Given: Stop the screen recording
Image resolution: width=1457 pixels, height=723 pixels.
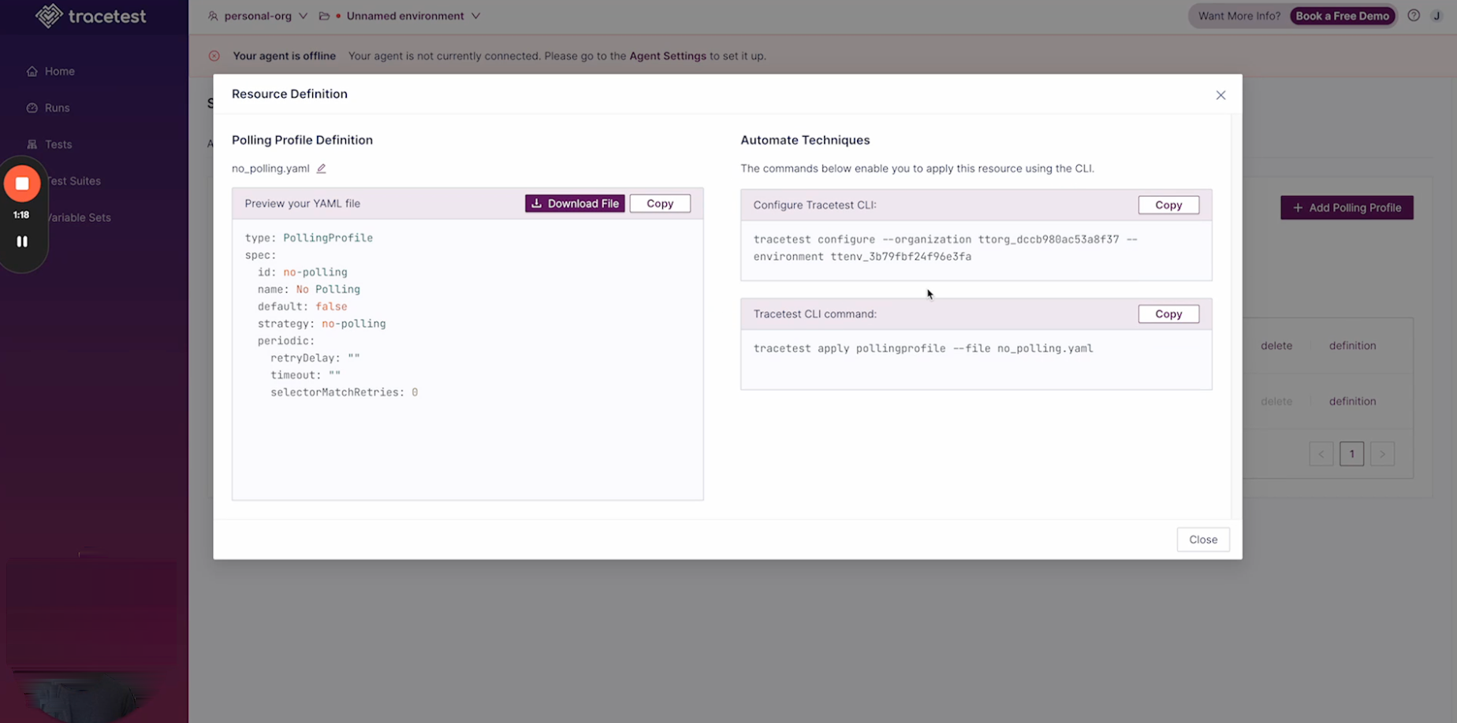Looking at the screenshot, I should pyautogui.click(x=22, y=184).
